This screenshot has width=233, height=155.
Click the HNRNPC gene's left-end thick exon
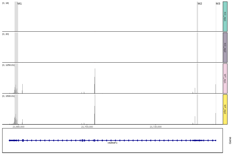(x=13, y=140)
